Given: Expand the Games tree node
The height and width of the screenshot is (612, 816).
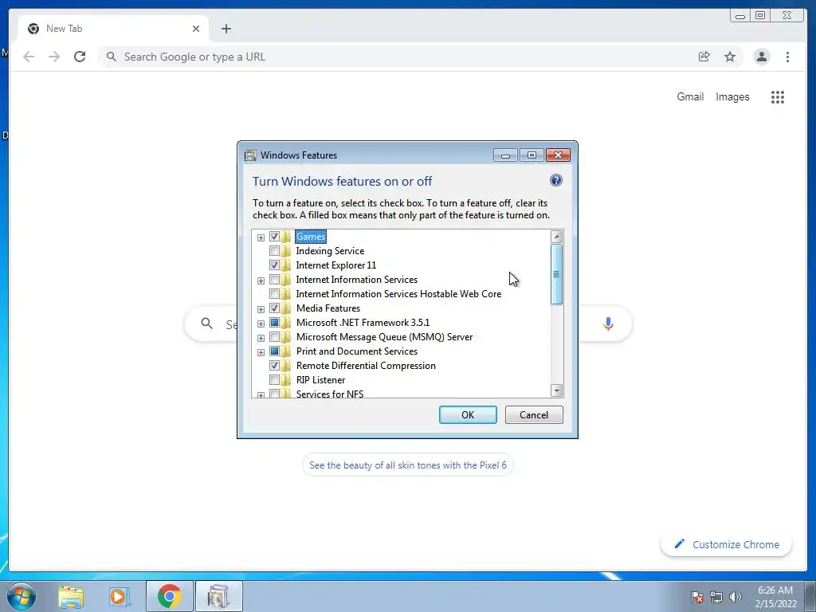Looking at the screenshot, I should [261, 237].
